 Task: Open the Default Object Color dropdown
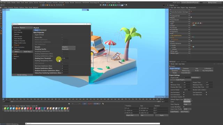187,99
